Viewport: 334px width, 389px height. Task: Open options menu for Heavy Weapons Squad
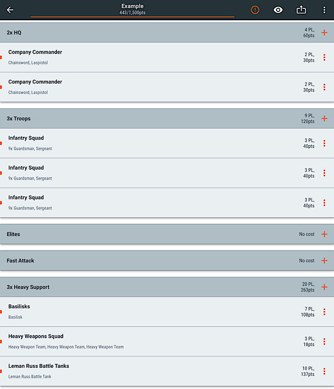[324, 342]
